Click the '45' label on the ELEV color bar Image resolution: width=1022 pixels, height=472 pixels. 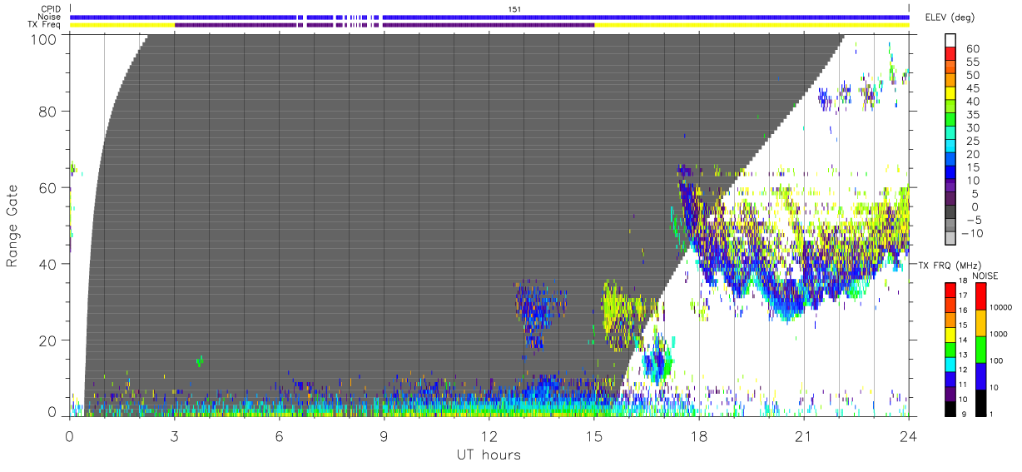coord(972,88)
